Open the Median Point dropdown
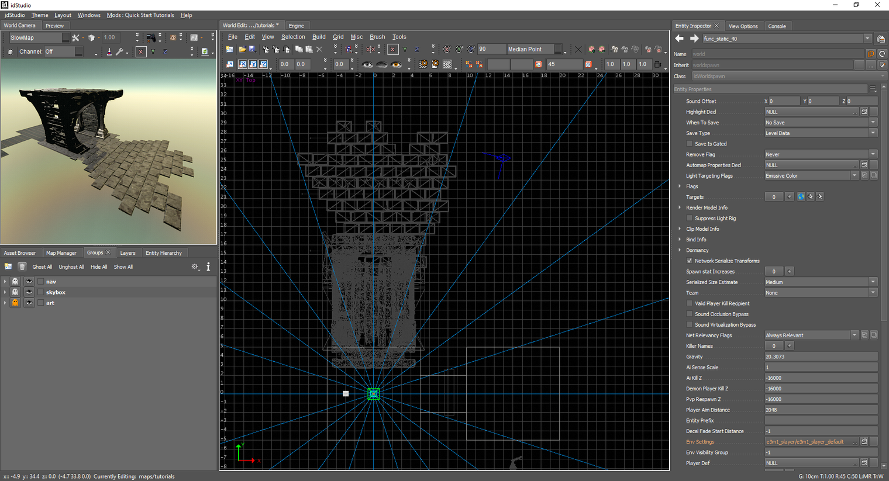This screenshot has height=481, width=889. pyautogui.click(x=534, y=49)
